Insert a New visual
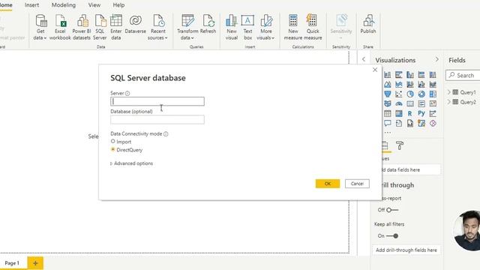The width and height of the screenshot is (480, 270). pyautogui.click(x=232, y=27)
